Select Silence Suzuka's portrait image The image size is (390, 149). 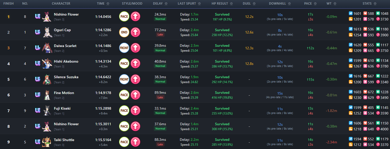point(47,79)
